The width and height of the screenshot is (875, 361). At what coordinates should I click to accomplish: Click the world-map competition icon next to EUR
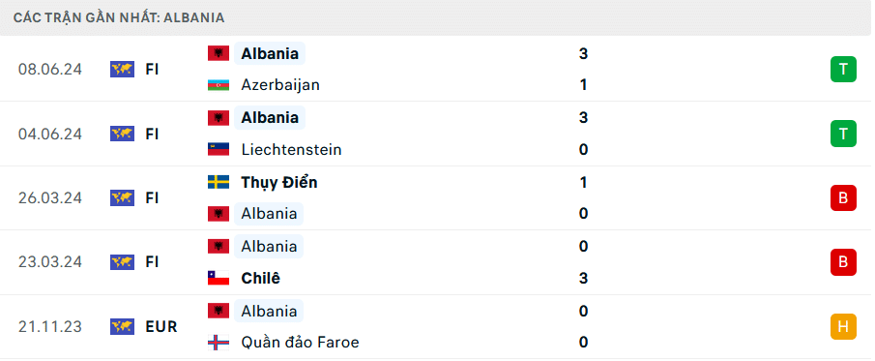[122, 326]
